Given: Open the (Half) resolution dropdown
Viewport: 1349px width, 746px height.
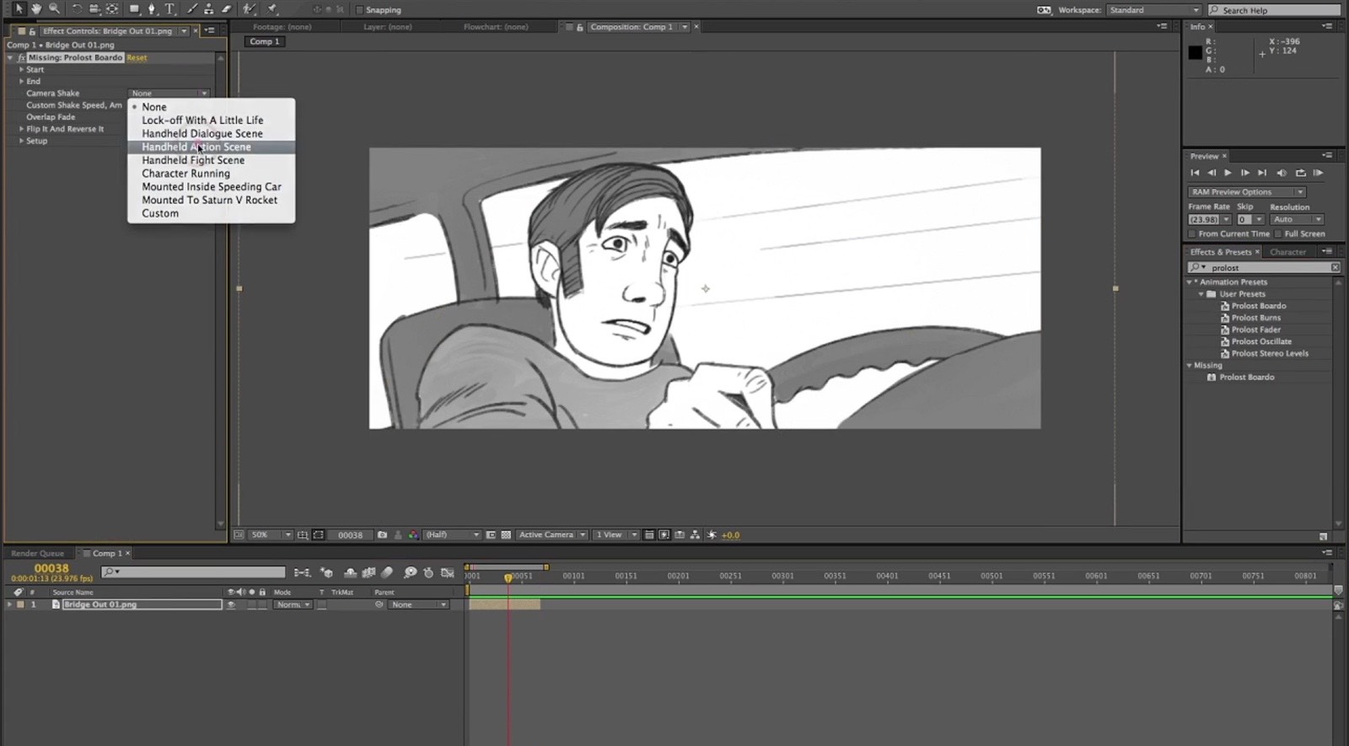Looking at the screenshot, I should pos(451,535).
